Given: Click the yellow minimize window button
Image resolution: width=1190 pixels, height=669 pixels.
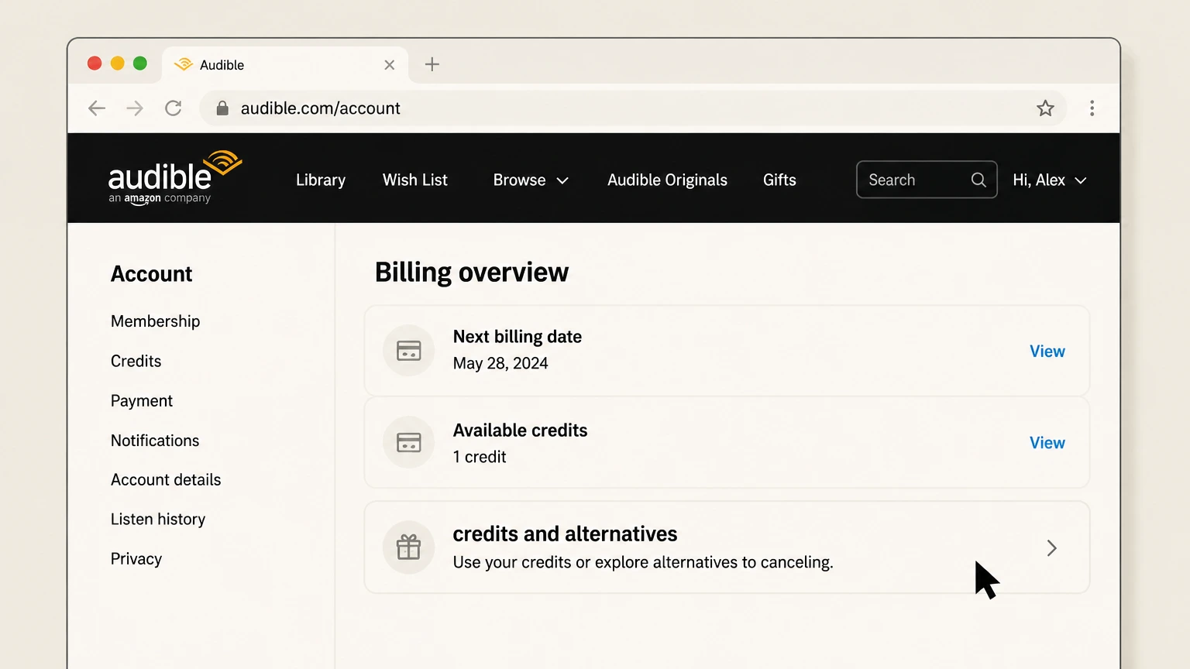Looking at the screenshot, I should [117, 63].
